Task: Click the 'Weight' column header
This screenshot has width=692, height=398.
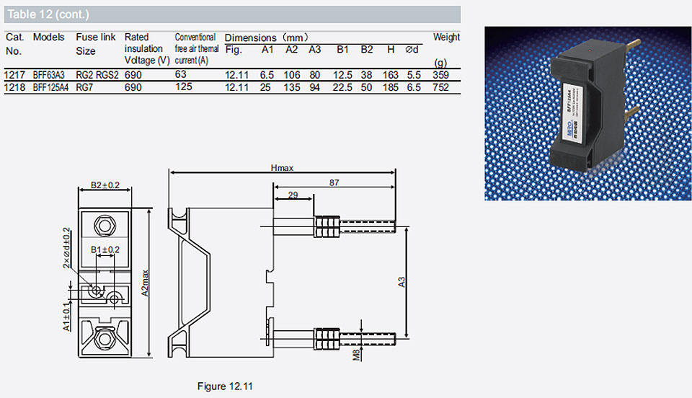Action: (x=446, y=37)
